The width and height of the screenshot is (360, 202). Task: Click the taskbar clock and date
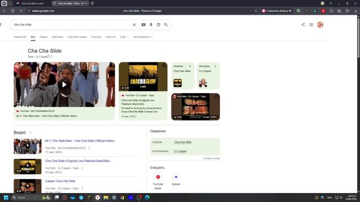click(x=352, y=198)
